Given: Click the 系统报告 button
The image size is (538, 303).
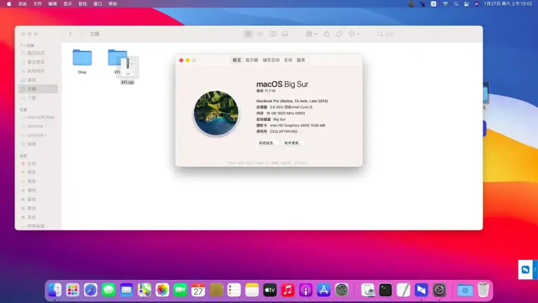Looking at the screenshot, I should coord(267,143).
